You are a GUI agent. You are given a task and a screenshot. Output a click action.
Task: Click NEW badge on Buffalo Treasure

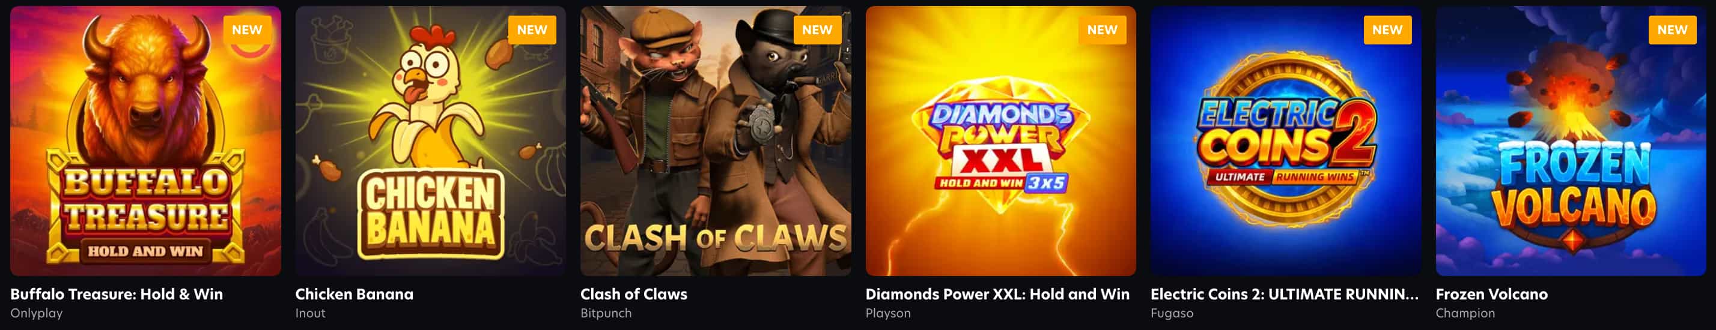coord(247,30)
